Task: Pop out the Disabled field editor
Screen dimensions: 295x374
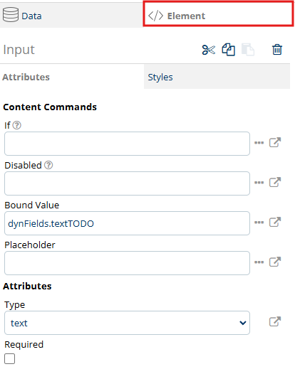Action: coord(275,182)
